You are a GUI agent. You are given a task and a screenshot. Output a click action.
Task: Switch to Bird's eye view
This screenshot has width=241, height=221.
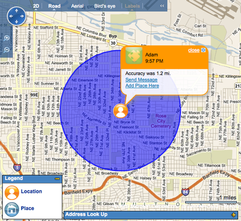tap(105, 6)
